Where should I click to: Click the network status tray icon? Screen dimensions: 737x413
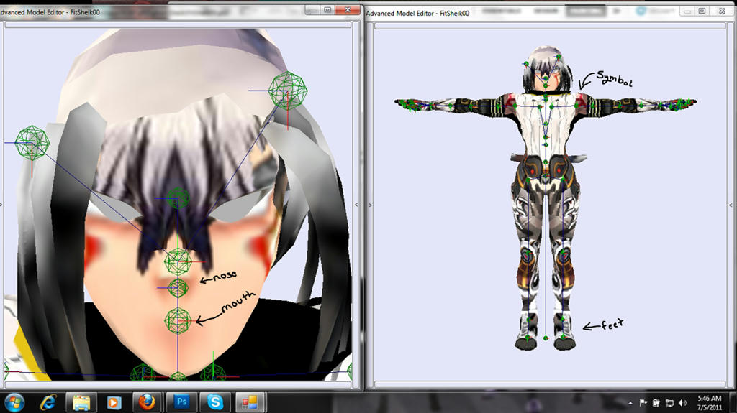(669, 402)
